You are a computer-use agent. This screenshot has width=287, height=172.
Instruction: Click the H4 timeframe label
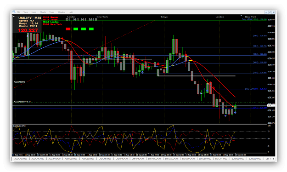click(x=76, y=20)
